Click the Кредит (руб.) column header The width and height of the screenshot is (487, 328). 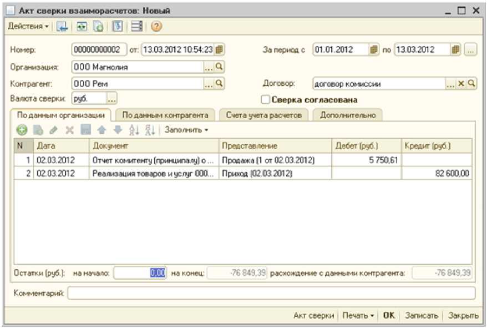[x=437, y=146]
